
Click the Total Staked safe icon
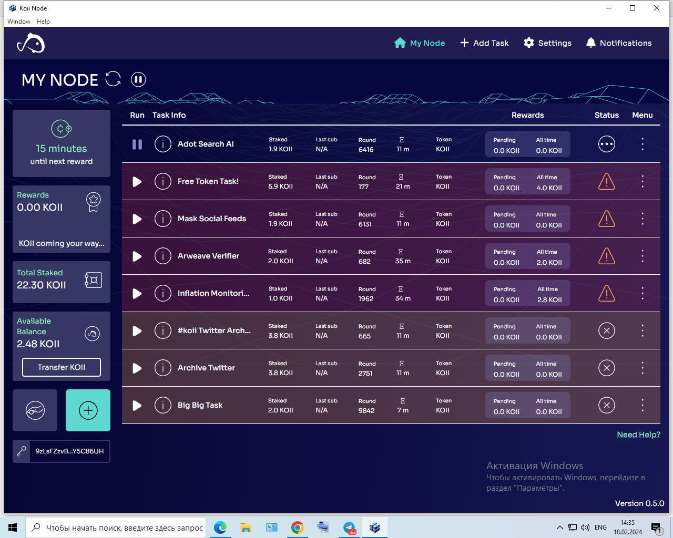tap(93, 280)
